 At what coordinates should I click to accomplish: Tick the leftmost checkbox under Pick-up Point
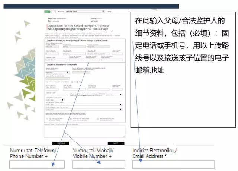[47, 118]
